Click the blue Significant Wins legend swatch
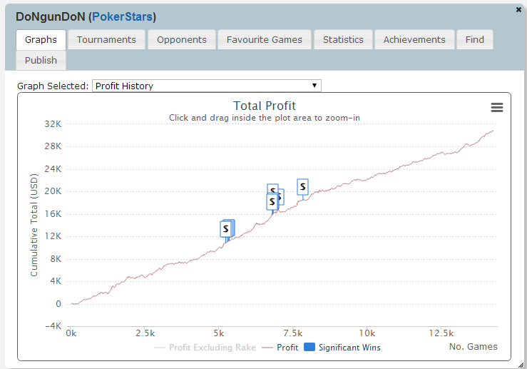 pos(309,348)
